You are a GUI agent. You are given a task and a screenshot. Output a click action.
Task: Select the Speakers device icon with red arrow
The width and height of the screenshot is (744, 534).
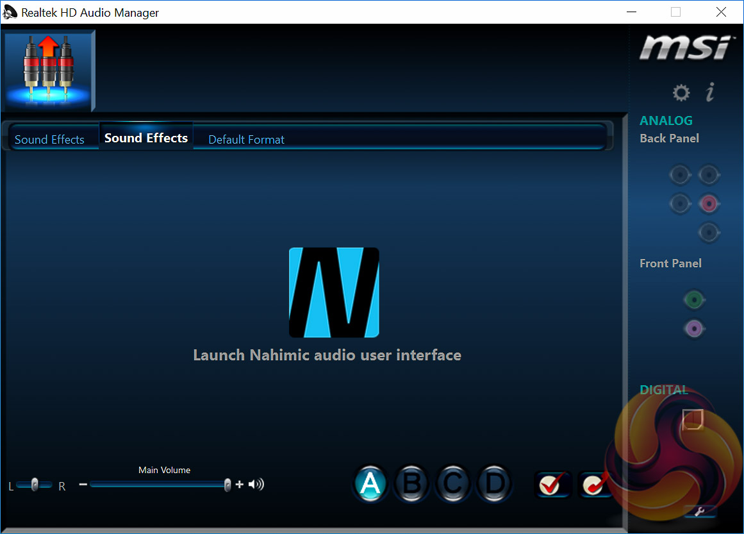pos(49,71)
